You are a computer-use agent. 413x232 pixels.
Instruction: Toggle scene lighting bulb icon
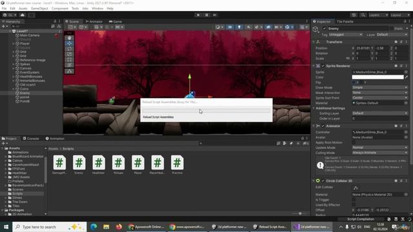coord(239,27)
